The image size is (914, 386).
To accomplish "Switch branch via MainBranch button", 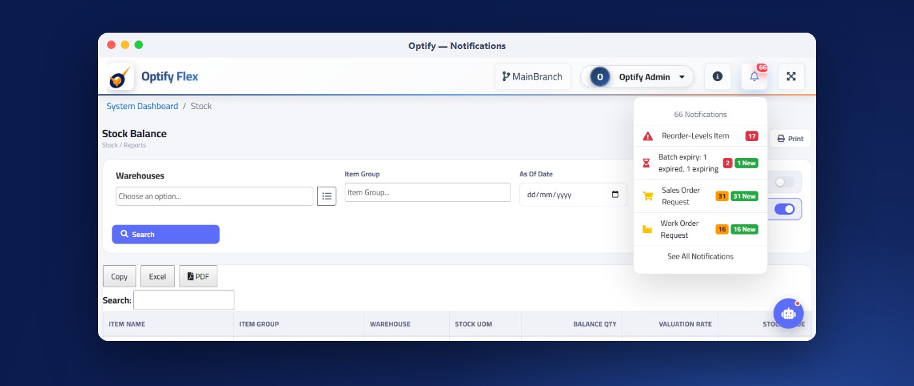I will pyautogui.click(x=533, y=76).
